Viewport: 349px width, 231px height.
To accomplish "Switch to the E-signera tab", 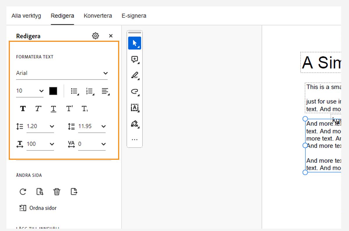I will pyautogui.click(x=134, y=16).
